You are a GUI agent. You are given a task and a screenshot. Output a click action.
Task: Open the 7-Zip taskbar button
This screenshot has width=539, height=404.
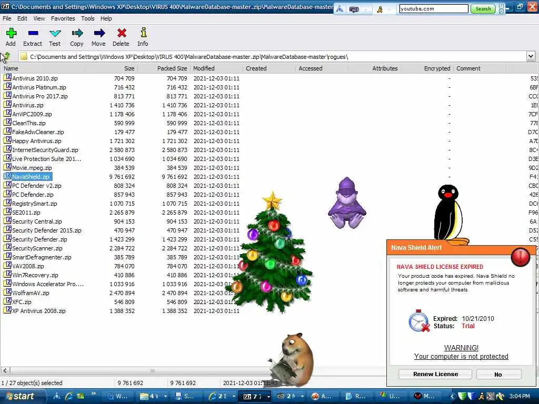[x=254, y=396]
